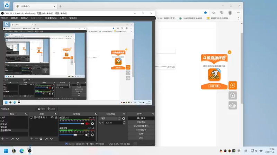Open the OBS File menu
The image size is (277, 155).
(x=5, y=18)
